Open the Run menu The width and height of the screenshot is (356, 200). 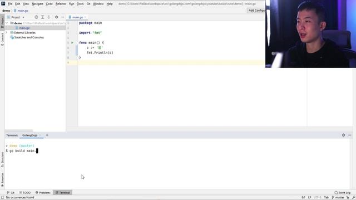click(x=72, y=4)
